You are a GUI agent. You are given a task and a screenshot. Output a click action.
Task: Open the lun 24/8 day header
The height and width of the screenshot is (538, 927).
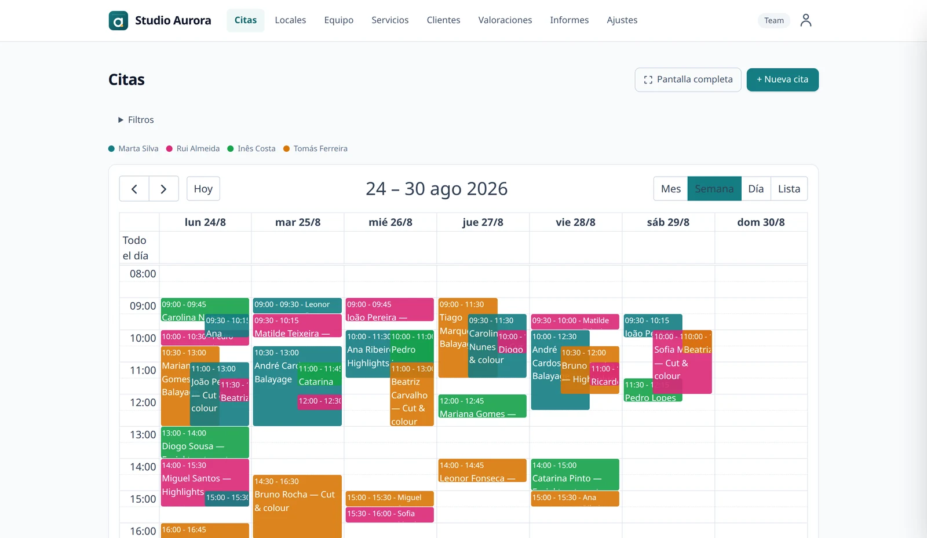click(x=205, y=222)
